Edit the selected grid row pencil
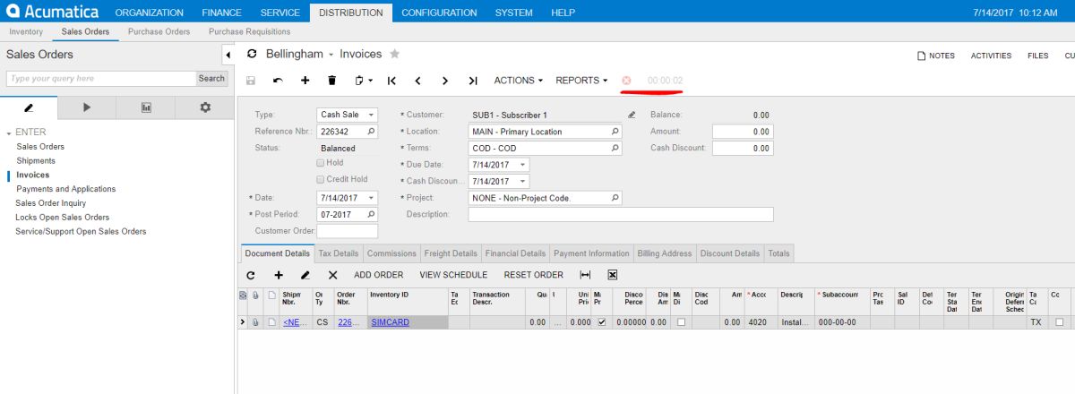The image size is (1075, 394). pos(305,275)
